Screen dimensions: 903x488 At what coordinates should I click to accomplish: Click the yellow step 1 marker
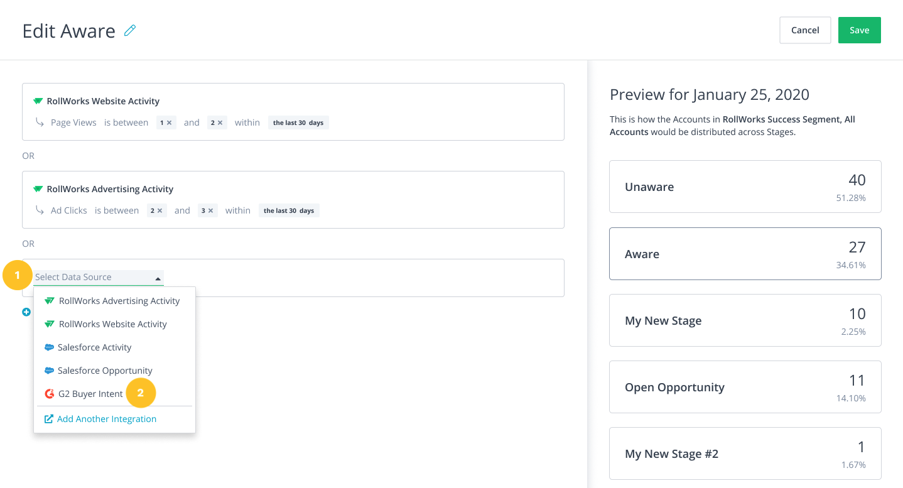coord(18,275)
